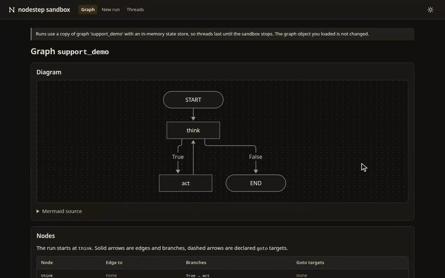Viewport: 445px width, 278px height.
Task: Toggle the light/dark theme sun icon
Action: click(430, 10)
